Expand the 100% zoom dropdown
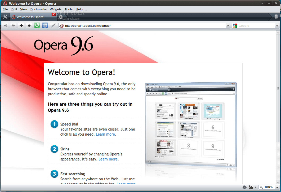 (x=277, y=187)
